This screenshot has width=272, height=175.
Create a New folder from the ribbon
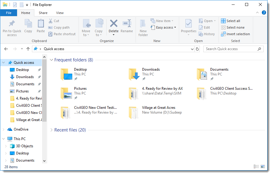(x=143, y=27)
